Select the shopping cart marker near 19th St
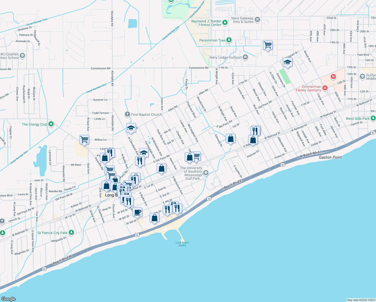The width and height of the screenshot is (376, 302). point(267,45)
